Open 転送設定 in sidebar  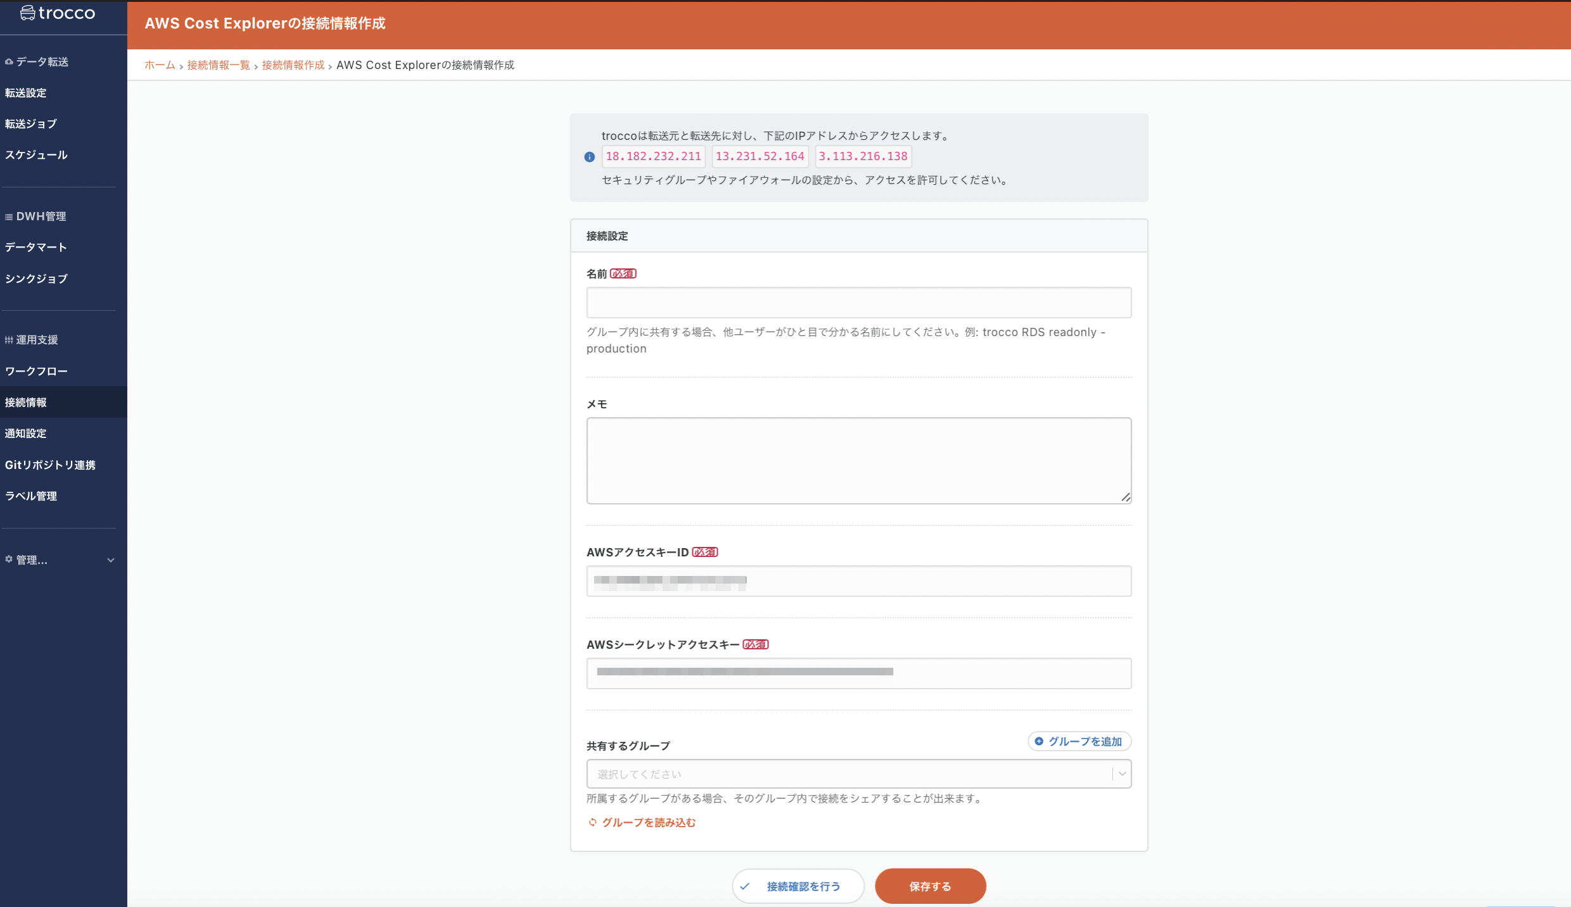(26, 93)
